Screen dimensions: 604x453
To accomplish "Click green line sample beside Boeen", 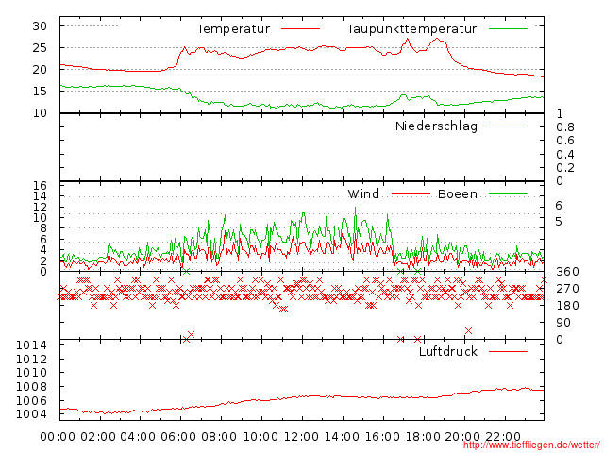I will (508, 194).
